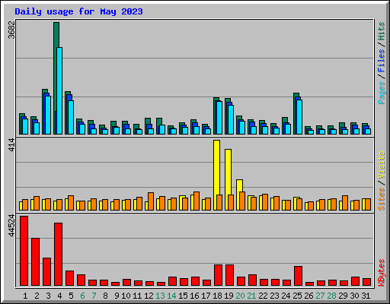
Task: Click green weekend day label 27
Action: (320, 296)
